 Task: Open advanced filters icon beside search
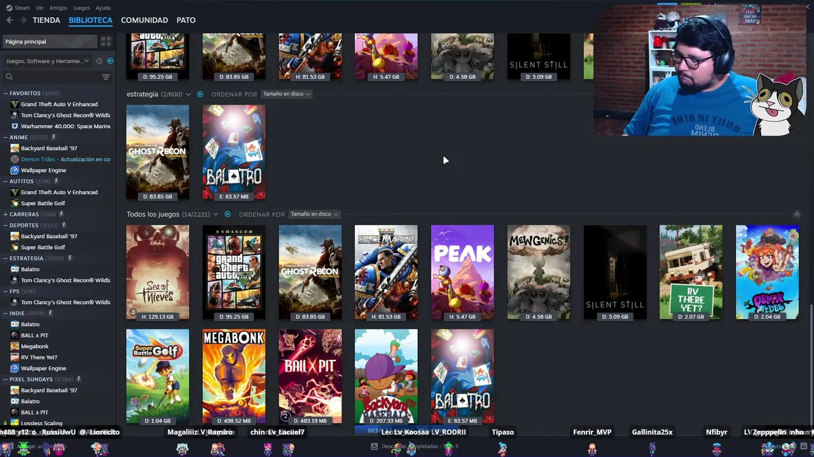point(106,77)
